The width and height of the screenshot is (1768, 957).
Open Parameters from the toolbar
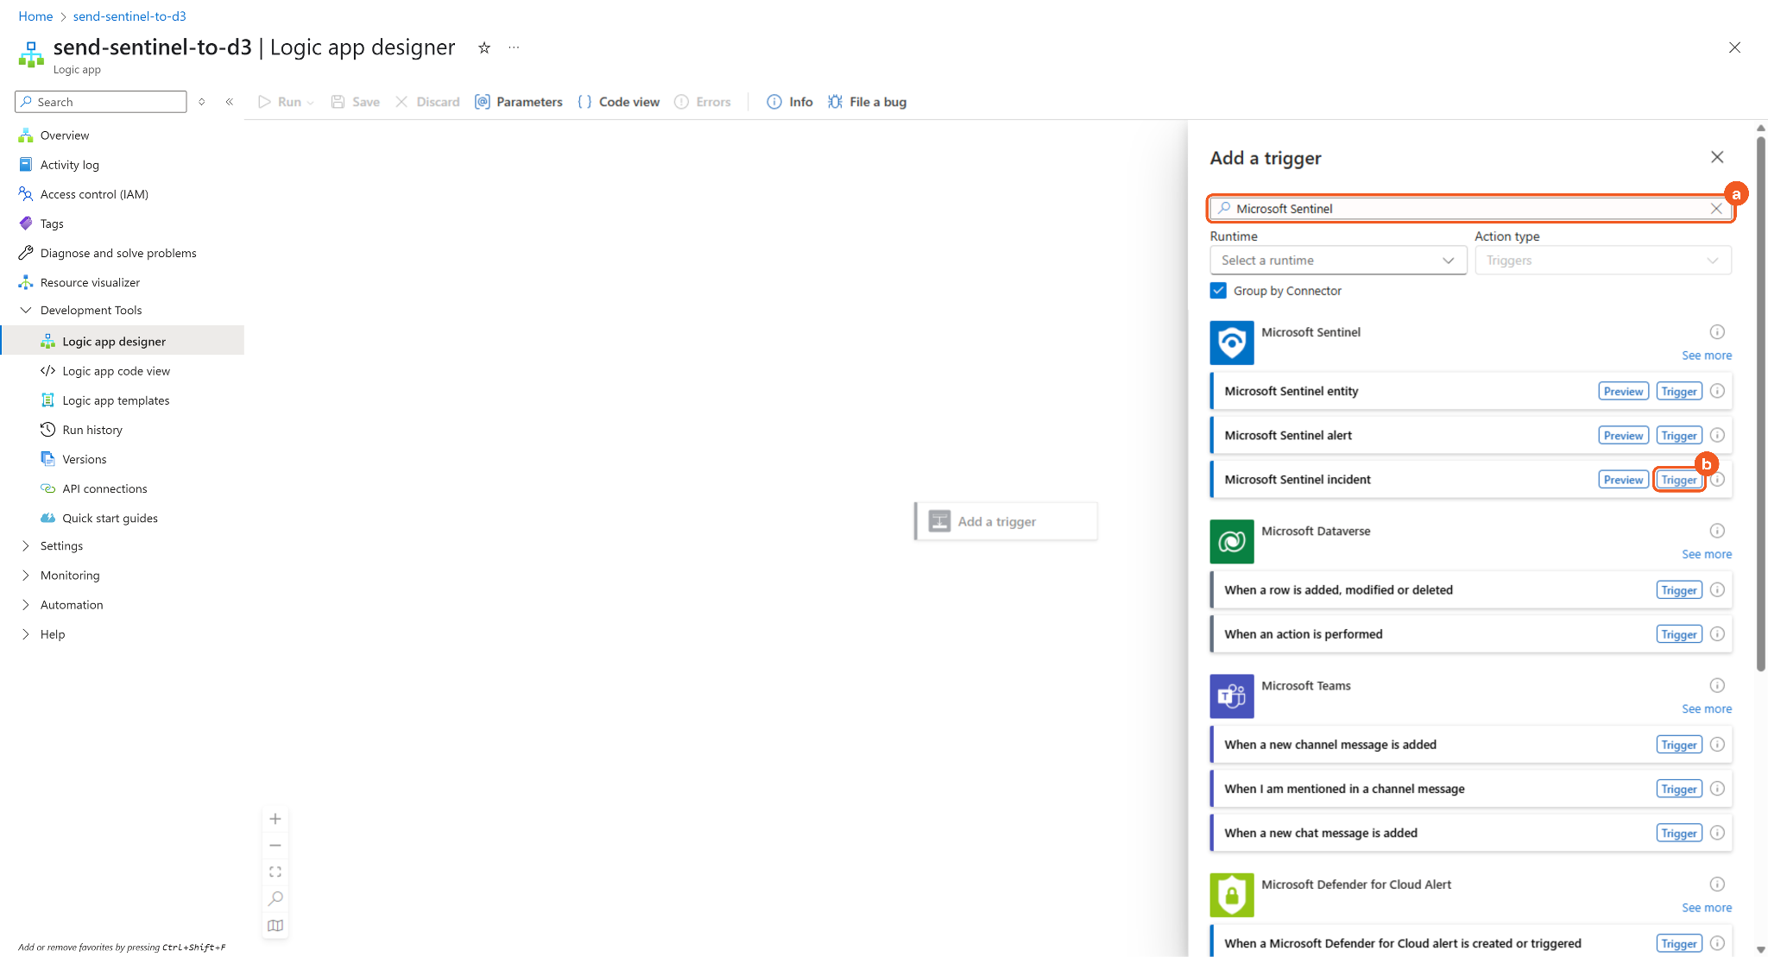(519, 102)
